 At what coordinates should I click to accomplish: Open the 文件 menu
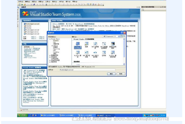(x=21, y=2)
